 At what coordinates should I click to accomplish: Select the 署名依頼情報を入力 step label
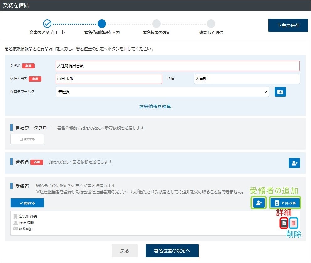[102, 32]
